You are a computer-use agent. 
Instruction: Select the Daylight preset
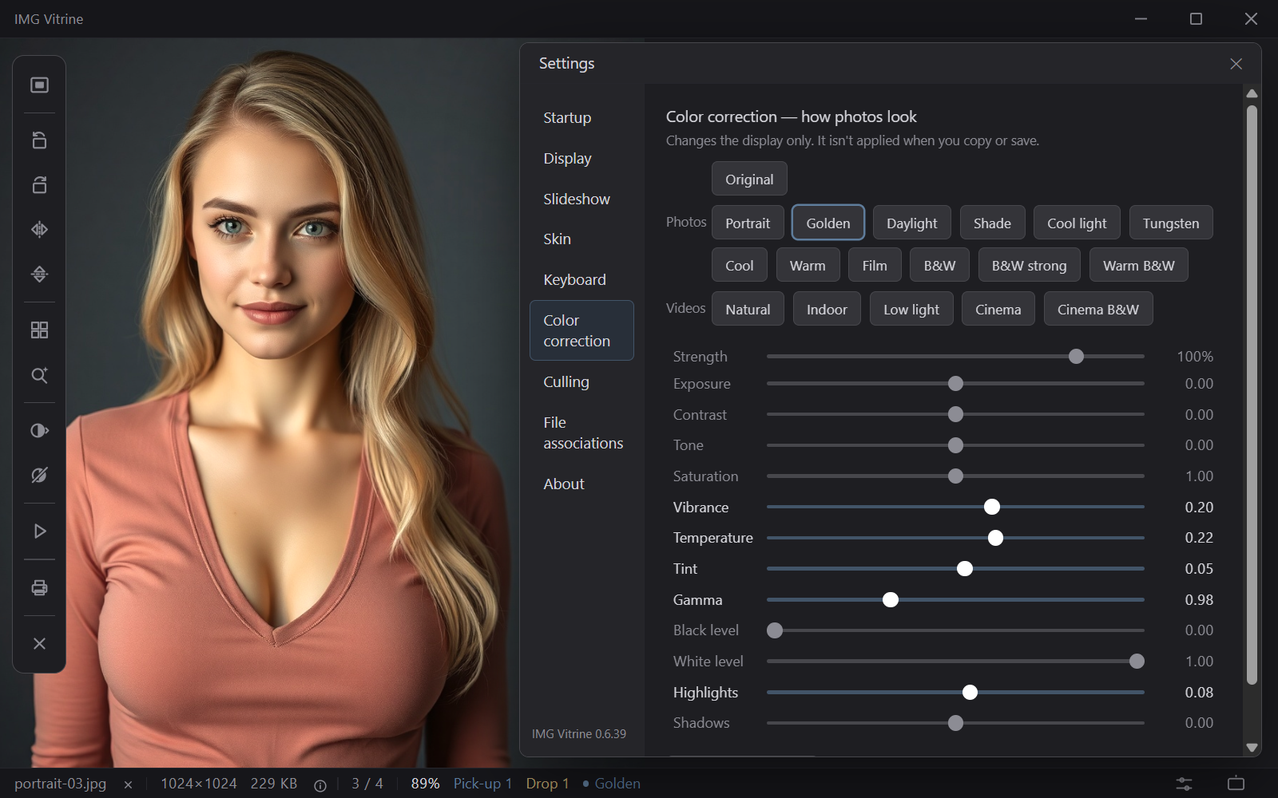point(911,223)
